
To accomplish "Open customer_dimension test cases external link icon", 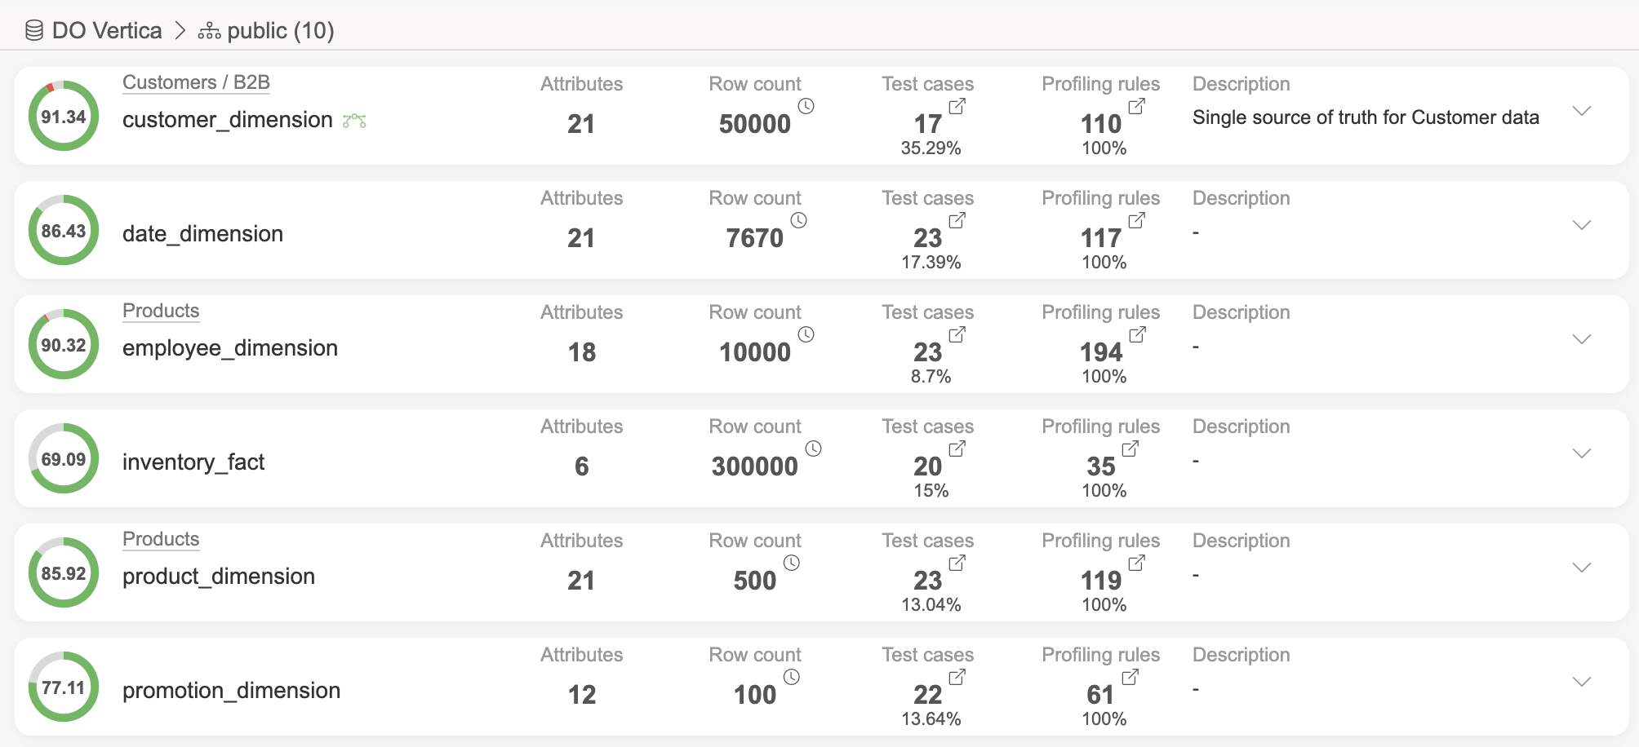I will tap(957, 106).
